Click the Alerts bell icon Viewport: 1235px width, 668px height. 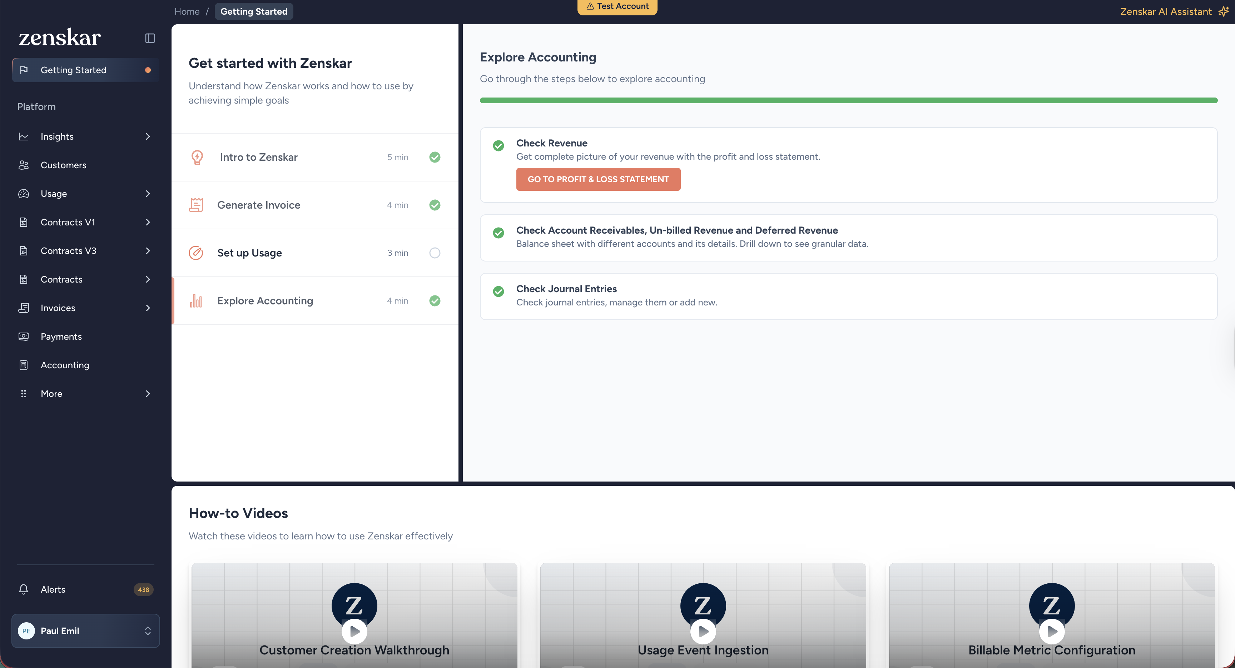24,589
